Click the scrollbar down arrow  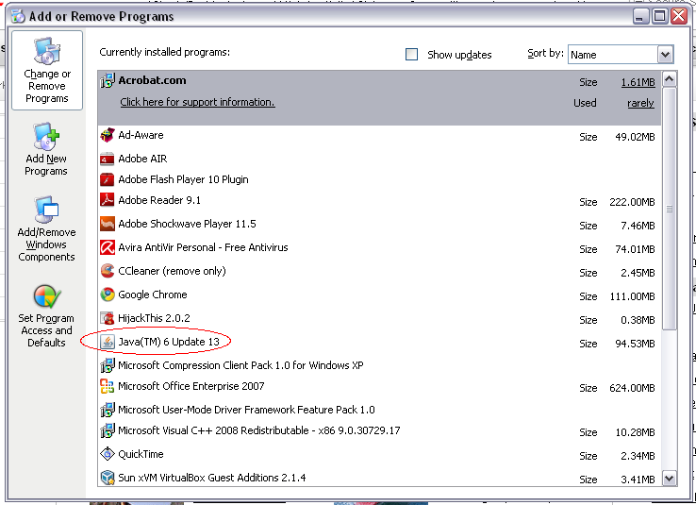670,479
